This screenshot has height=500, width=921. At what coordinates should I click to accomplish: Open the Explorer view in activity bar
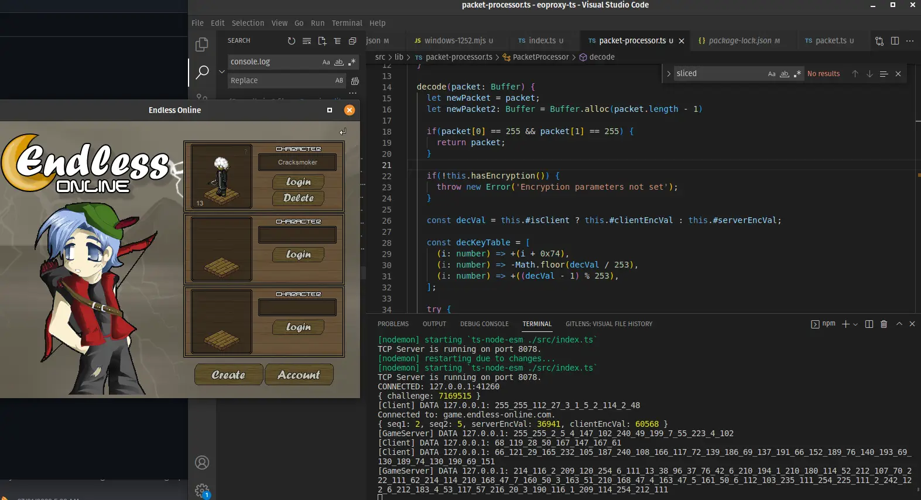(x=202, y=44)
